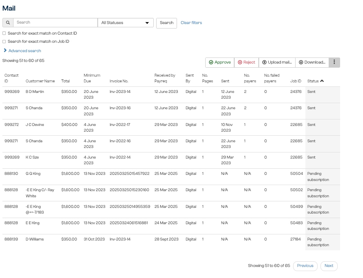
Task: Click the Approve button
Action: pyautogui.click(x=220, y=62)
